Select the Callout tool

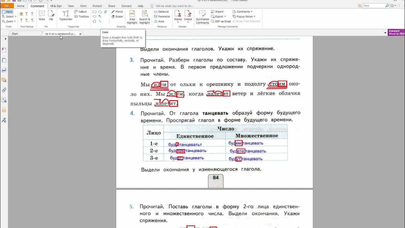coord(80,12)
